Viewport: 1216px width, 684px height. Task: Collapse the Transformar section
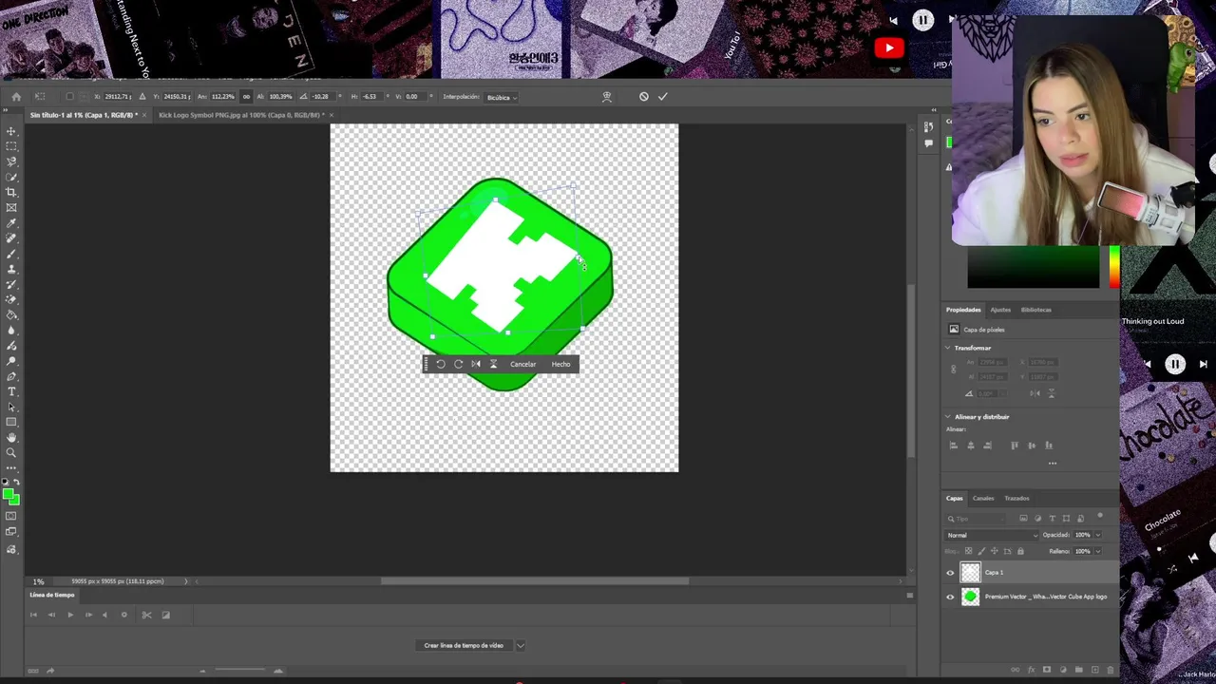948,348
